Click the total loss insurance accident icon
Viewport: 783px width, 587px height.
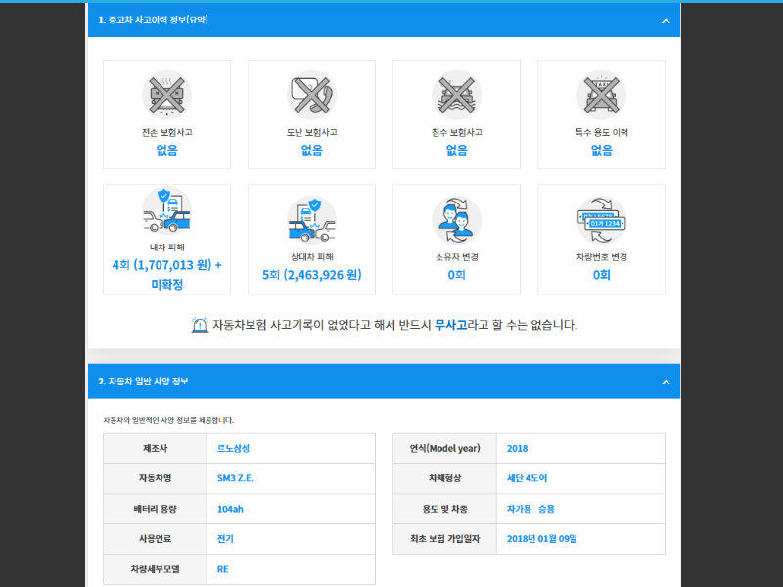[166, 95]
